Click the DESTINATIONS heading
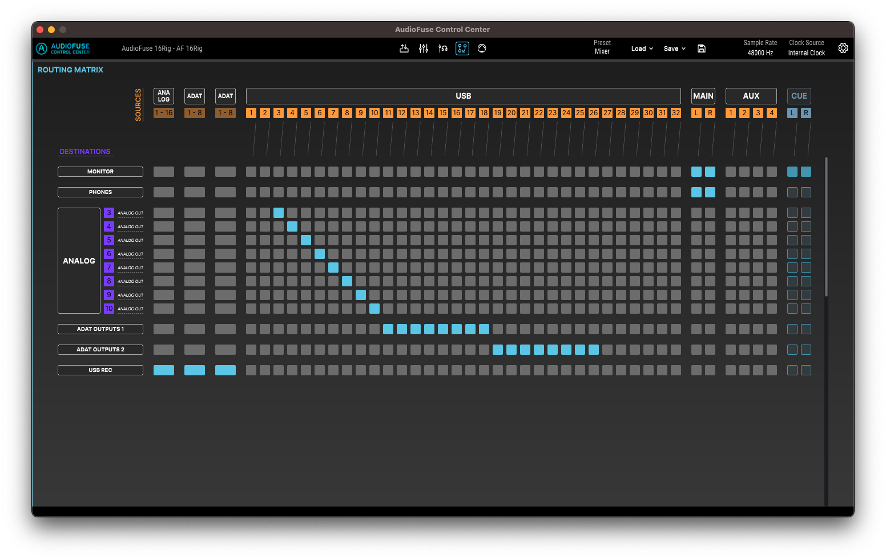 click(x=85, y=152)
